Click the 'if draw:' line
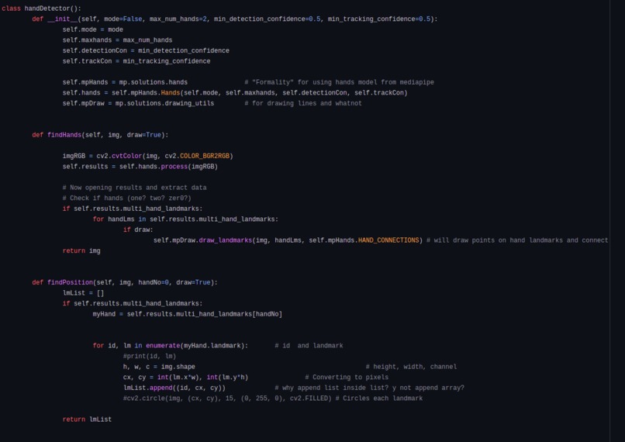The height and width of the screenshot is (442, 625). pyautogui.click(x=138, y=230)
